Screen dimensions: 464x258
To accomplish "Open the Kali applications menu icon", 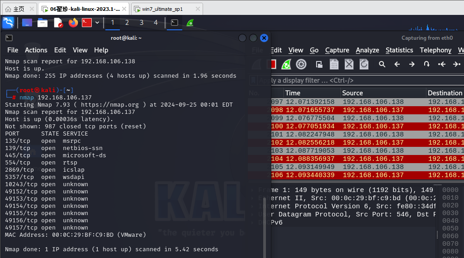I will click(8, 23).
